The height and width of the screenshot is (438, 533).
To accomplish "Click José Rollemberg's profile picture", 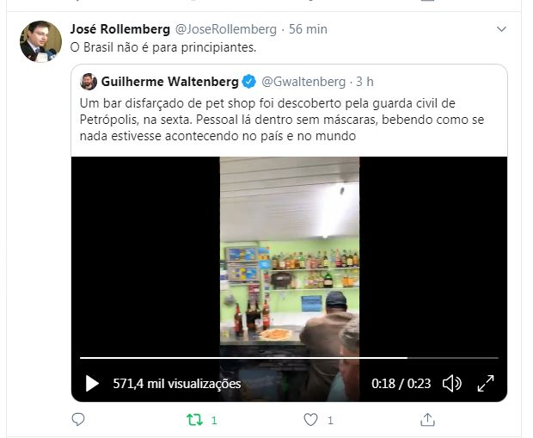I will [40, 41].
